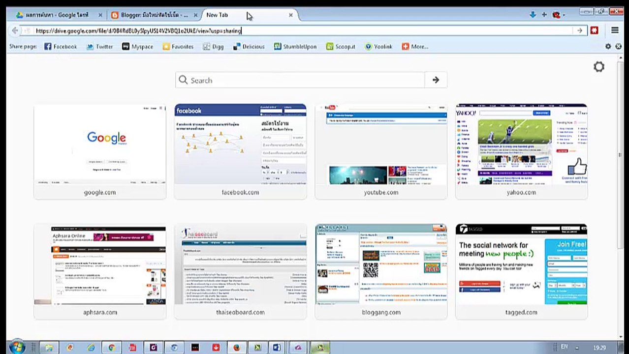Open Chrome from taskbar

tap(112, 348)
